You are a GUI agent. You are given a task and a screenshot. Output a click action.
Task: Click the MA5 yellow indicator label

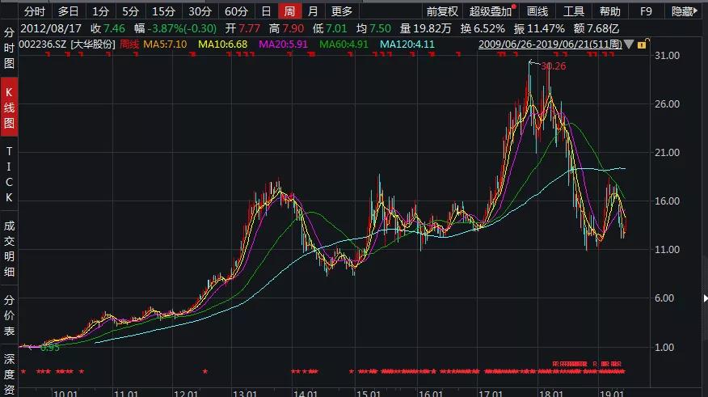(x=165, y=44)
